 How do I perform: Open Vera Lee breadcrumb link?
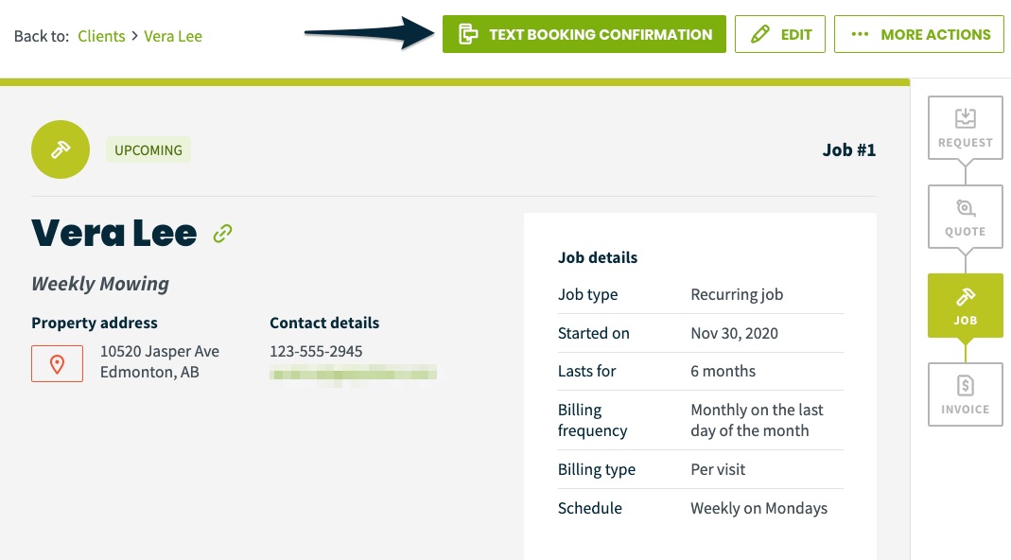[x=173, y=36]
